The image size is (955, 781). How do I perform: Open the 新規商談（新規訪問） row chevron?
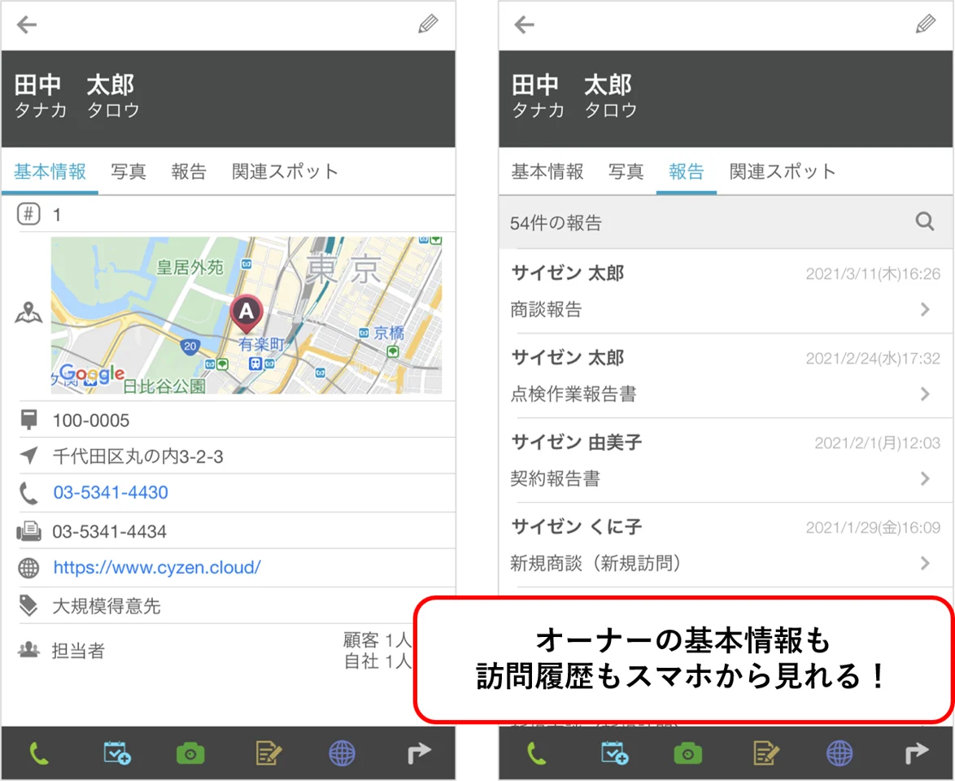click(x=925, y=563)
